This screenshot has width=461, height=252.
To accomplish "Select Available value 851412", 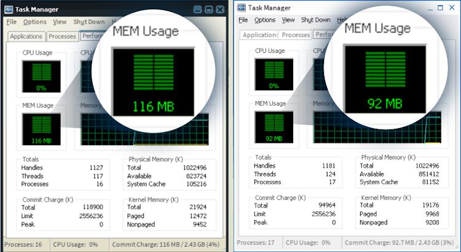I will (x=428, y=174).
